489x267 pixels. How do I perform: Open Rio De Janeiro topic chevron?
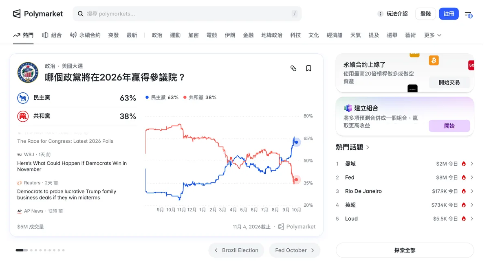click(x=472, y=191)
